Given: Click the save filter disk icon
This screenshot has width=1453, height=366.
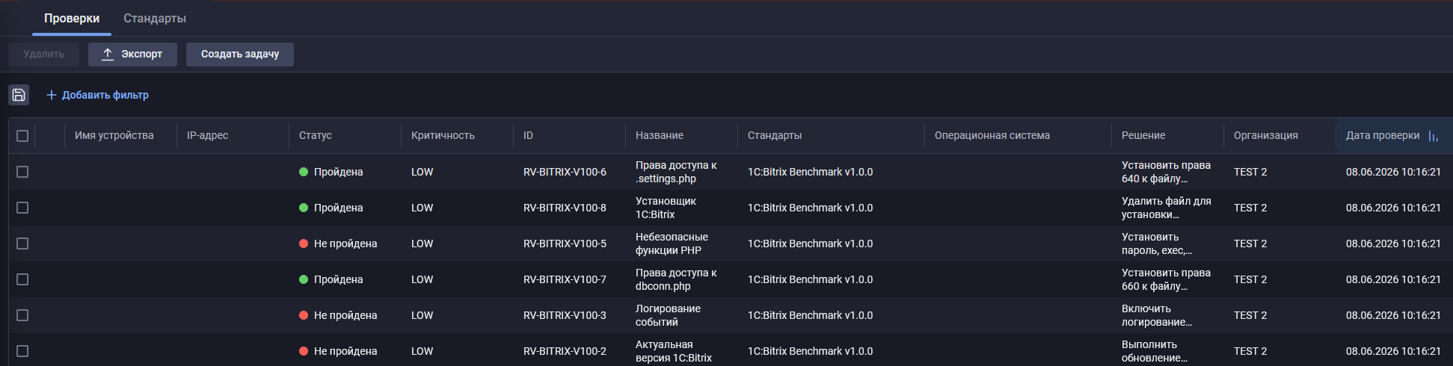Looking at the screenshot, I should (x=19, y=95).
